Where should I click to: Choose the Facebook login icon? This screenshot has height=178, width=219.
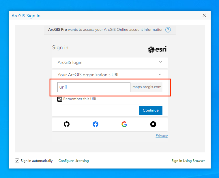click(96, 124)
